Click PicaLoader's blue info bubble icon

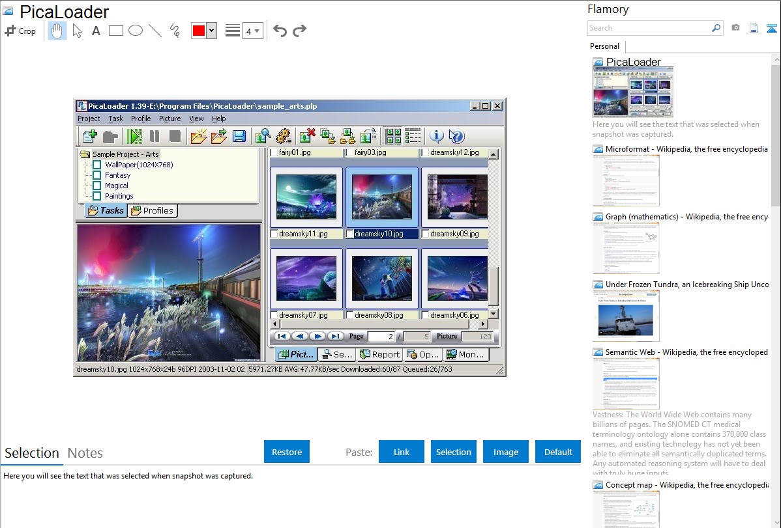(436, 136)
